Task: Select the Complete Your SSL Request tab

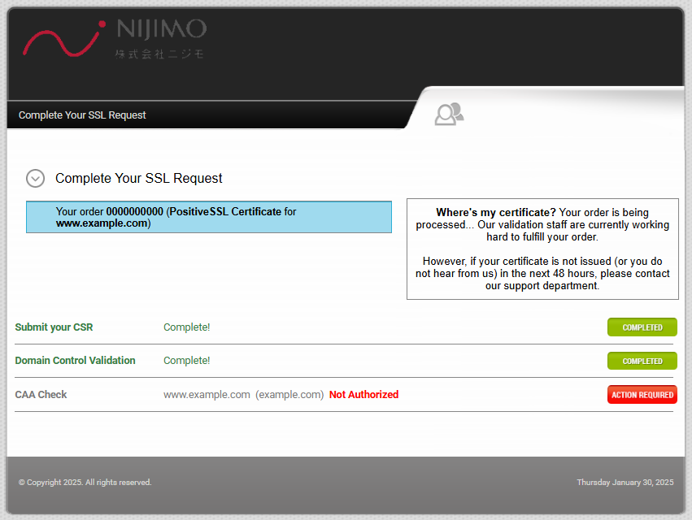Action: [x=82, y=115]
